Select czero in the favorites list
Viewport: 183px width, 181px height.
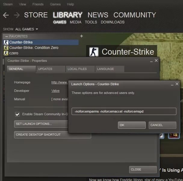point(41,53)
